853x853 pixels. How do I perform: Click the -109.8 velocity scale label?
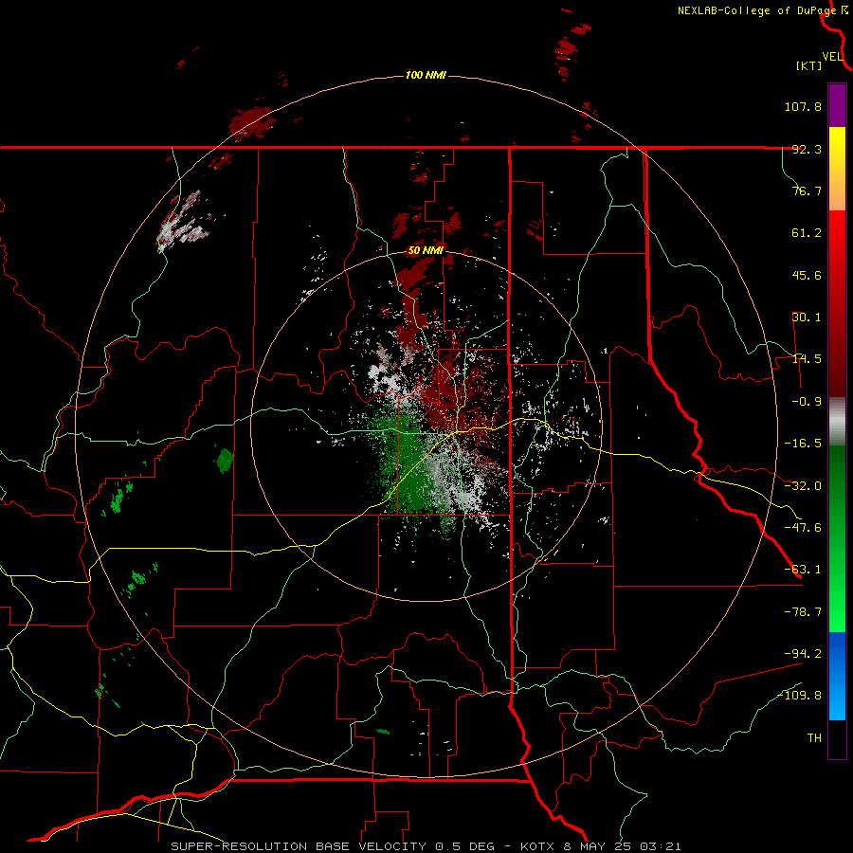pos(799,696)
